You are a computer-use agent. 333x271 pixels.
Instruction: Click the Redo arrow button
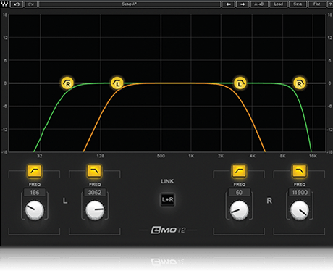click(31, 4)
